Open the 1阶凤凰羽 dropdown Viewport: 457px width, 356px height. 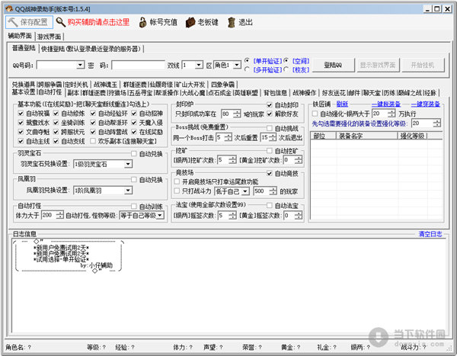(128, 191)
